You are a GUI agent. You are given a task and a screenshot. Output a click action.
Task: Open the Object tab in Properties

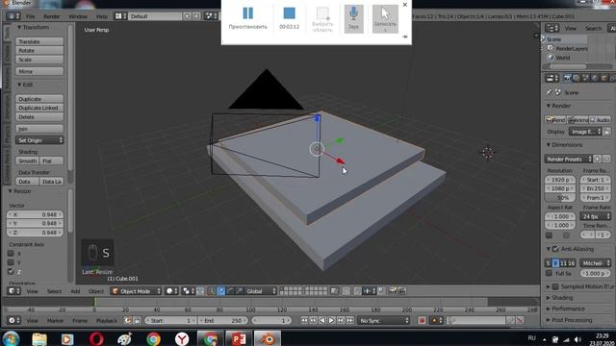tap(604, 79)
